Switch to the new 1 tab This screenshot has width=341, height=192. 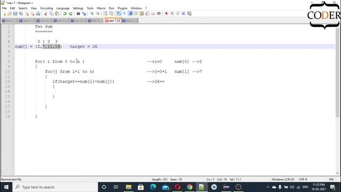[x=10, y=21]
